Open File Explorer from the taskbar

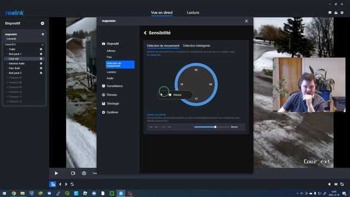click(x=22, y=193)
